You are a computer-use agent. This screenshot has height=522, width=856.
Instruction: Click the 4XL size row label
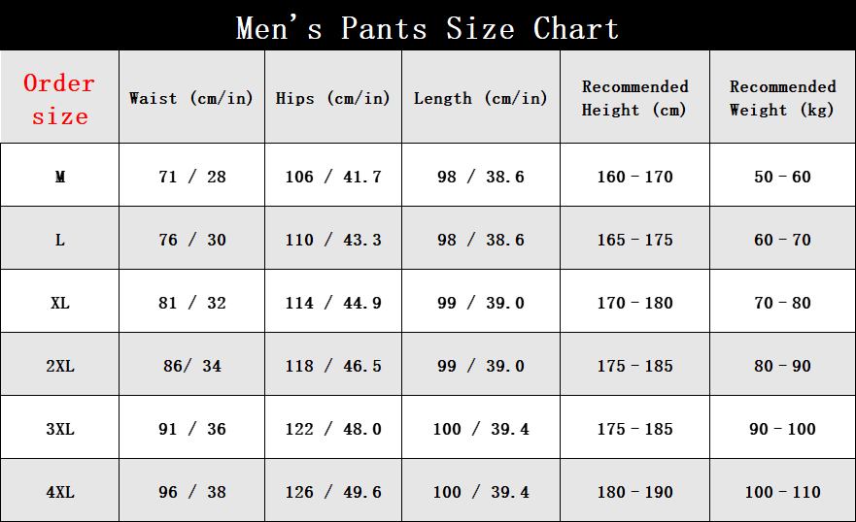60,492
